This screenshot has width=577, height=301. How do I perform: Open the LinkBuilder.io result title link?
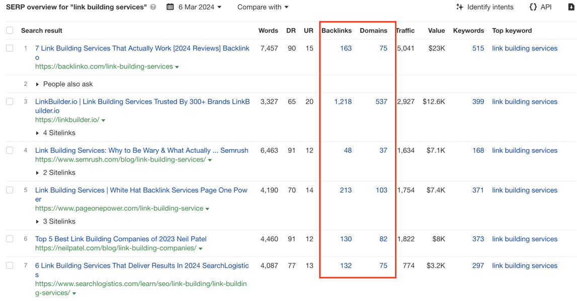tap(142, 106)
